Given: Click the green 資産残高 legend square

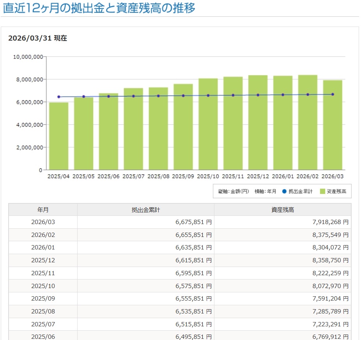Looking at the screenshot, I should pos(322,192).
